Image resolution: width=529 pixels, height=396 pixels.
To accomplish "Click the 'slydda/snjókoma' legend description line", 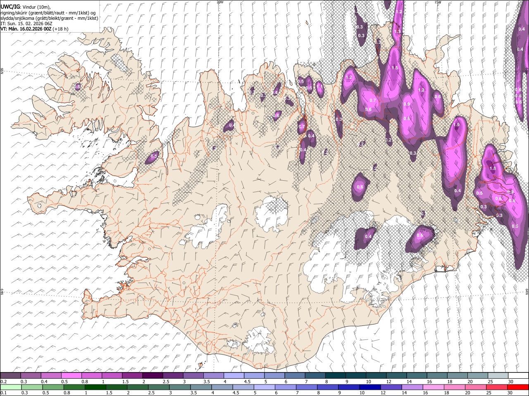I will pos(50,18).
